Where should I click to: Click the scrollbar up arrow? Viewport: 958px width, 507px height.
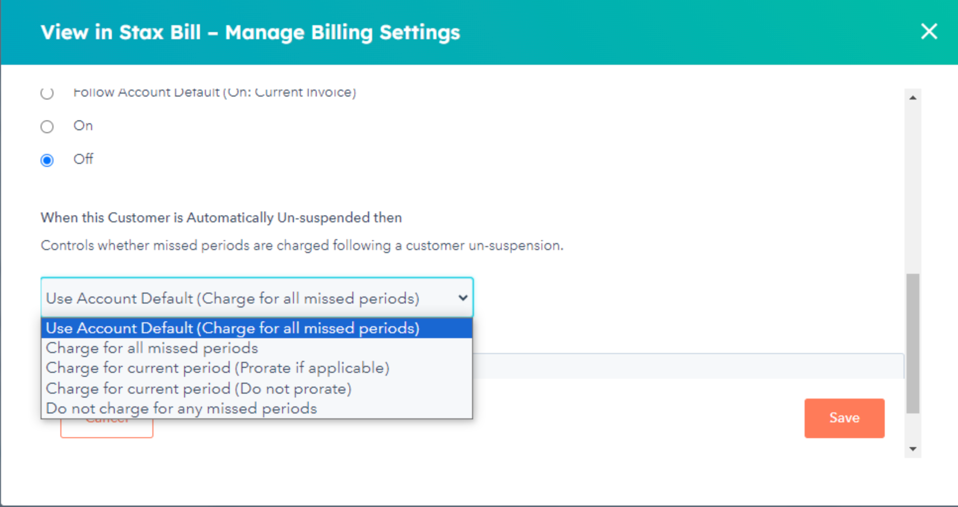[x=913, y=98]
